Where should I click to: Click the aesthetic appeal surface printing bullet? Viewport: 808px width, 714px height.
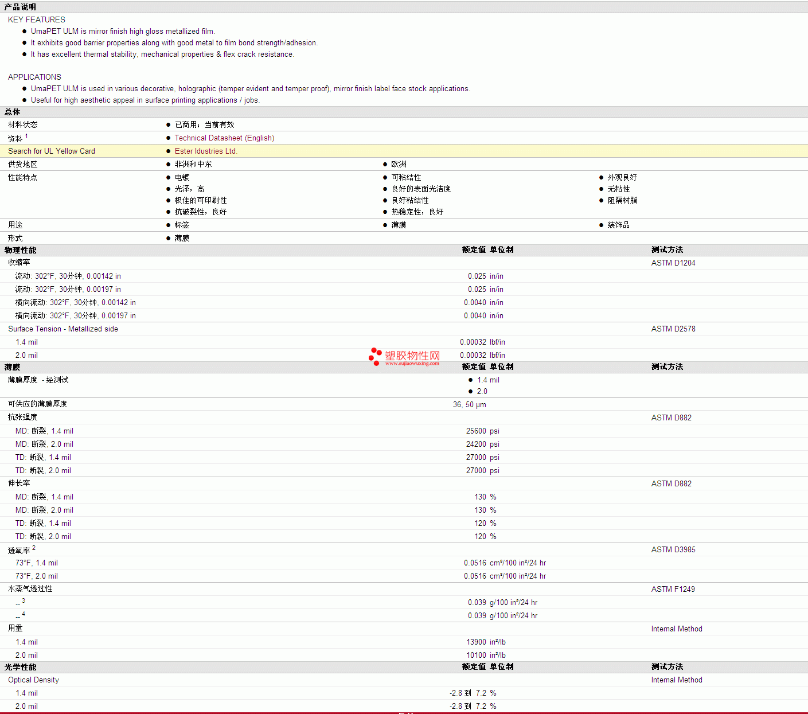click(x=145, y=100)
